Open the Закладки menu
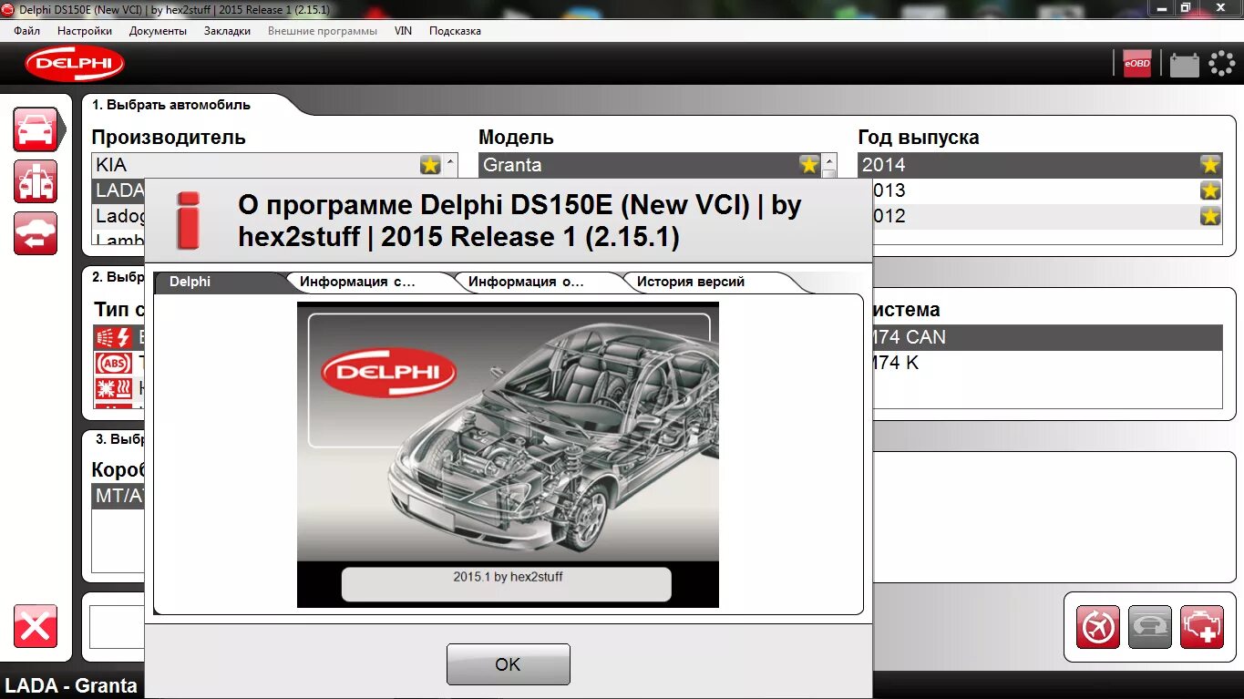Viewport: 1244px width, 699px height. point(227,31)
